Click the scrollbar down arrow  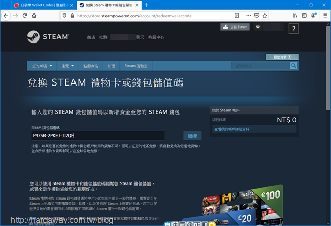(x=328, y=223)
